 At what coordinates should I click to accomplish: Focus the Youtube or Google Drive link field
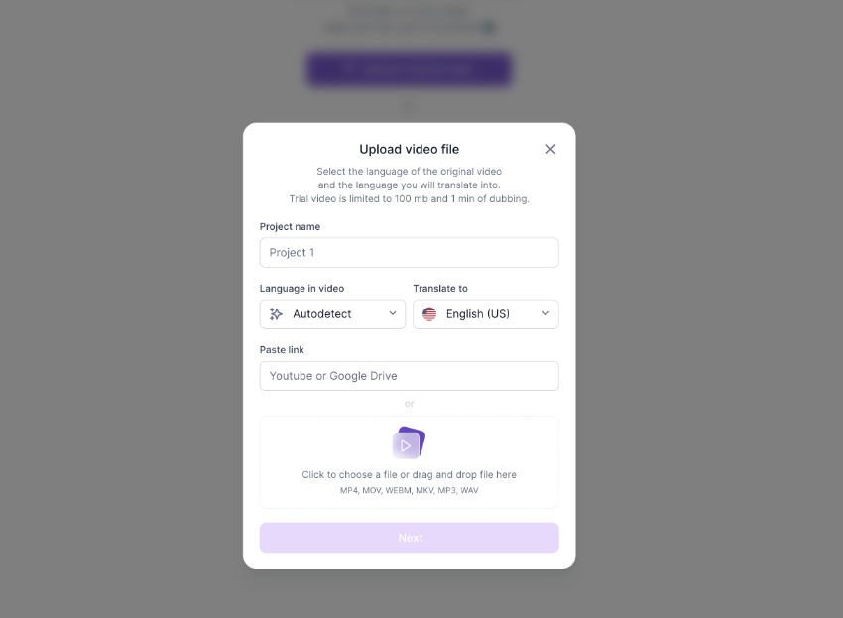(x=410, y=376)
